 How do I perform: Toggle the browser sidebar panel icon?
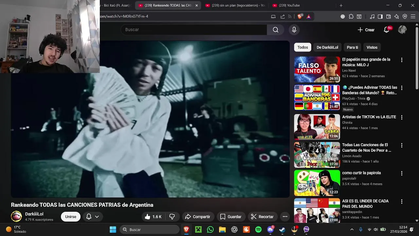point(380,16)
